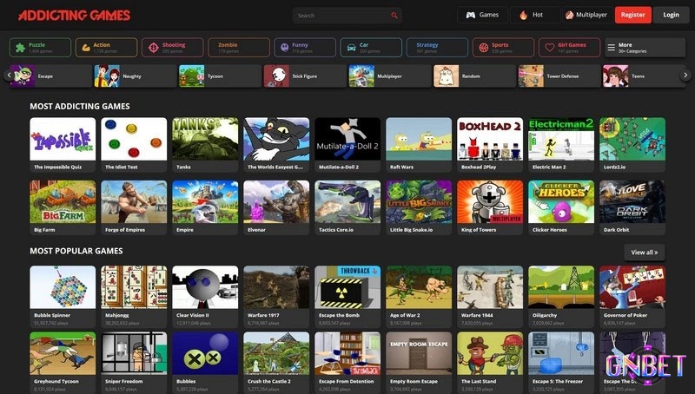Viewport: 695px width, 394px height.
Task: Click the Escape tag thumbnail icon
Action: pos(23,76)
